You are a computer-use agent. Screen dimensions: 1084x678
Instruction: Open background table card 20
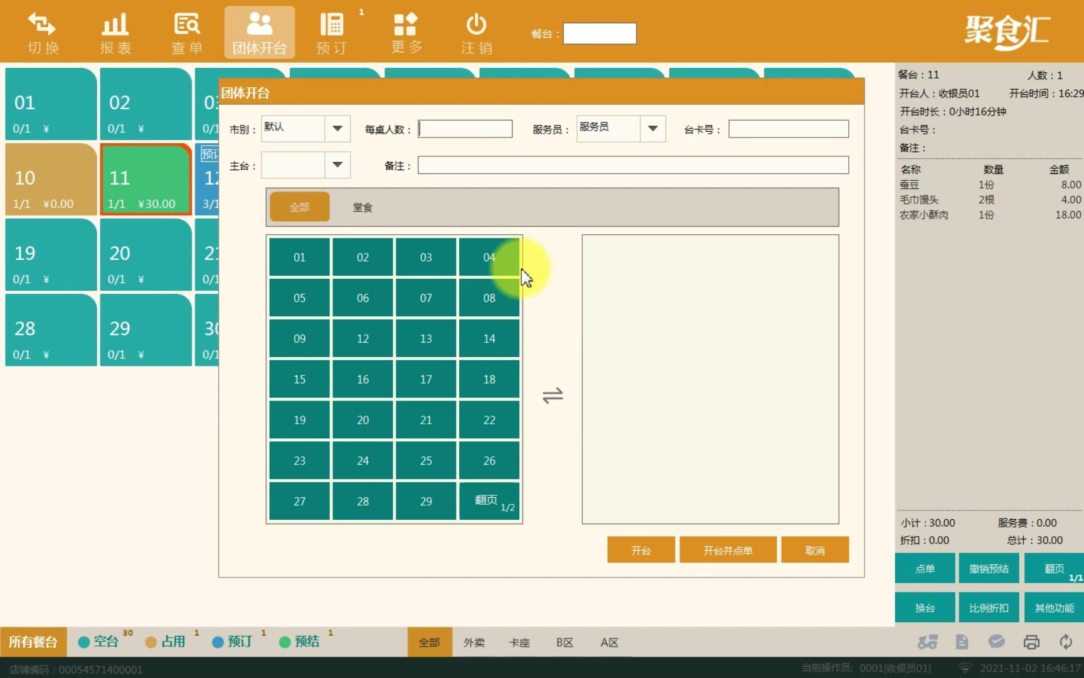pyautogui.click(x=146, y=255)
